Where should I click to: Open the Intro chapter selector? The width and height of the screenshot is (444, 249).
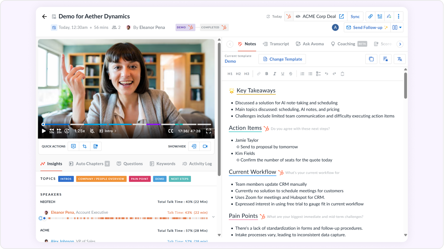[x=108, y=131]
